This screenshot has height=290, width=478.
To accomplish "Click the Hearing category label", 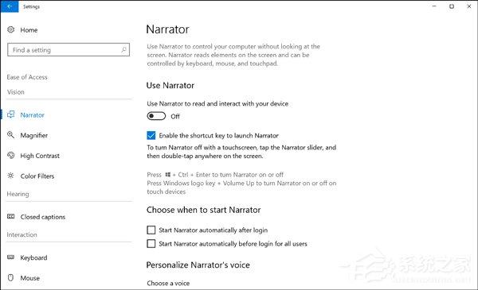I will (18, 194).
